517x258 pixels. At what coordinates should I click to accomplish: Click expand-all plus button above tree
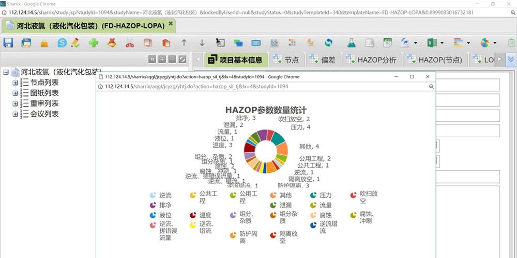tap(162, 59)
